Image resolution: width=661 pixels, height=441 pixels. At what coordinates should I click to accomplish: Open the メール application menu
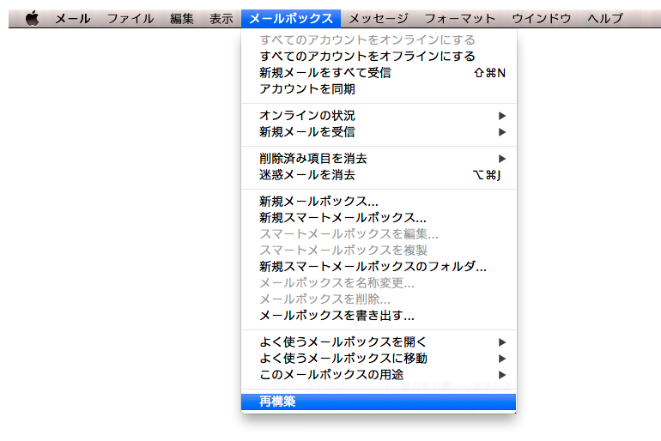[x=73, y=18]
